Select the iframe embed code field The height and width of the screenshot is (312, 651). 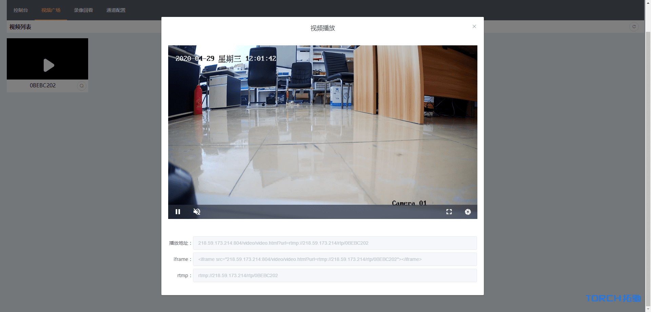(334, 259)
